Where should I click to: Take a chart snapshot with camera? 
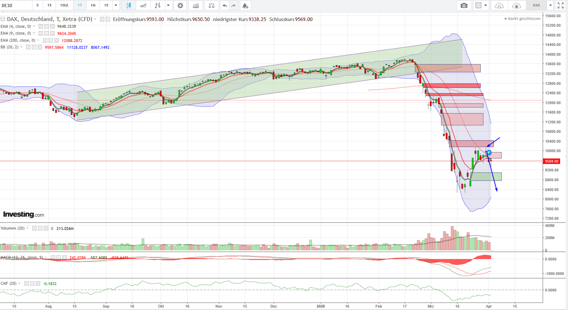point(464,5)
